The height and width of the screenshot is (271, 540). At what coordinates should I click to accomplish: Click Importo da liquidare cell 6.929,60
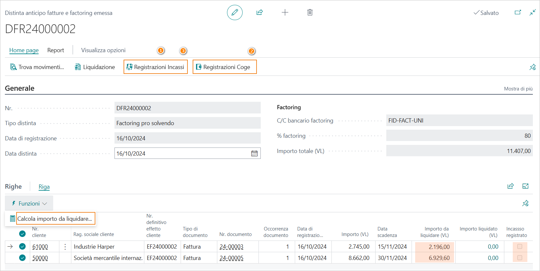(x=435, y=258)
